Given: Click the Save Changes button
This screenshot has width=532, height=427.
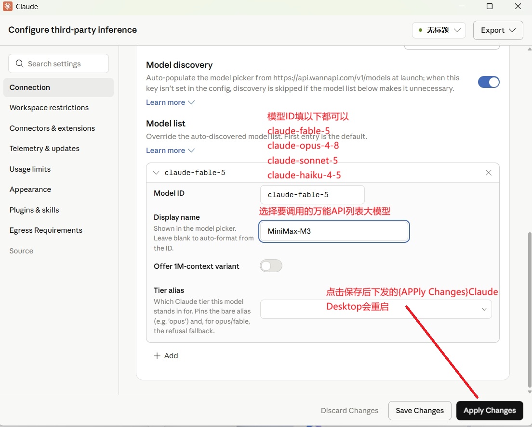Looking at the screenshot, I should click(420, 410).
